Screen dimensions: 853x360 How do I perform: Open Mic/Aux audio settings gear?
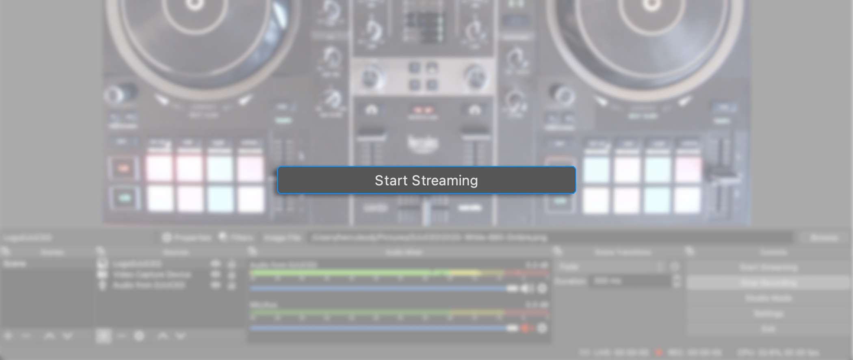pos(542,328)
